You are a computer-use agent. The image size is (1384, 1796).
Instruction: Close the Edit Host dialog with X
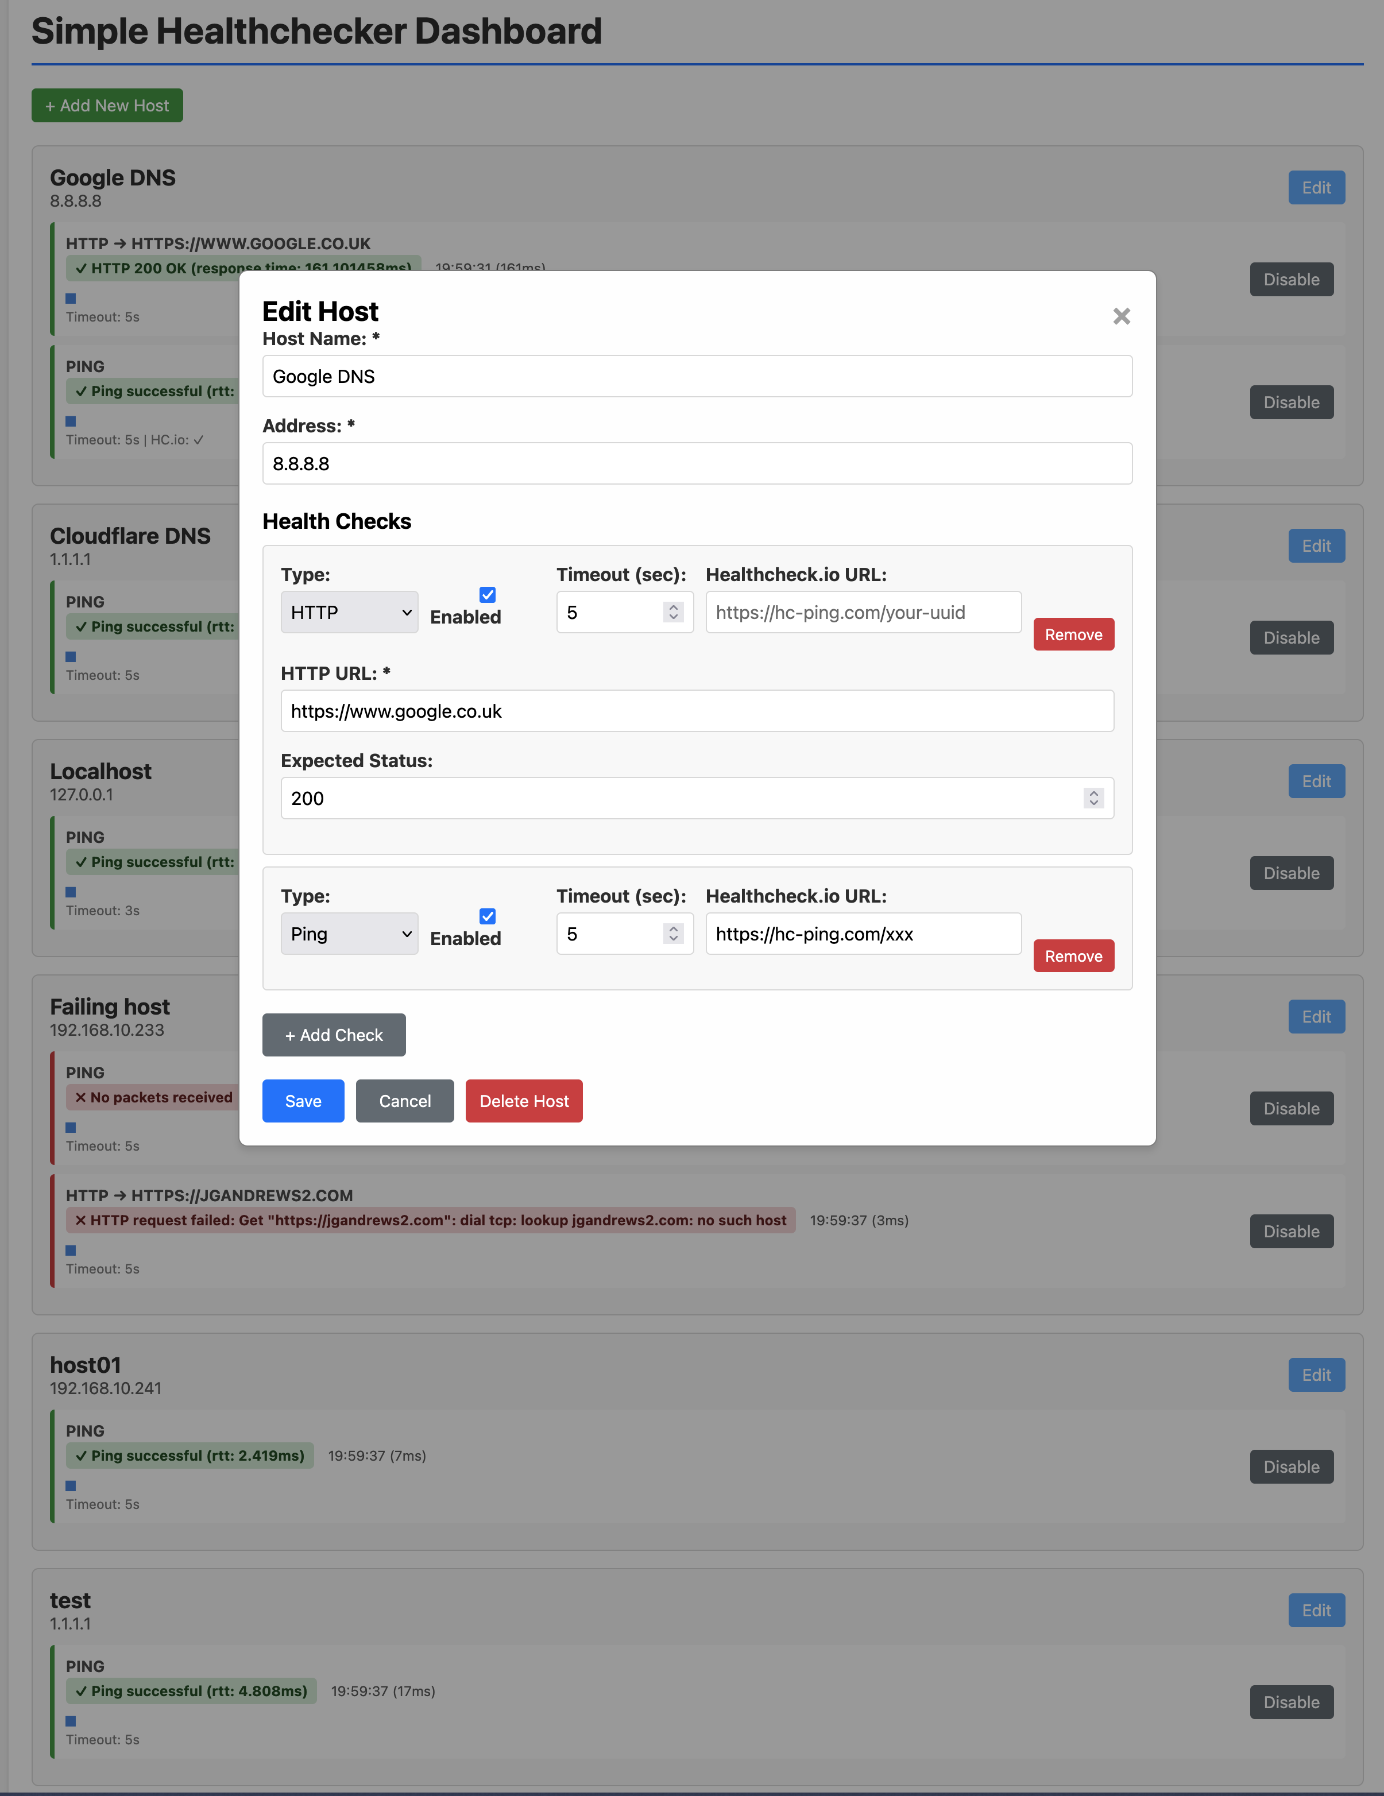coord(1121,316)
